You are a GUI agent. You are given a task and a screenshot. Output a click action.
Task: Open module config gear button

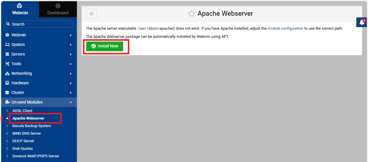point(91,14)
